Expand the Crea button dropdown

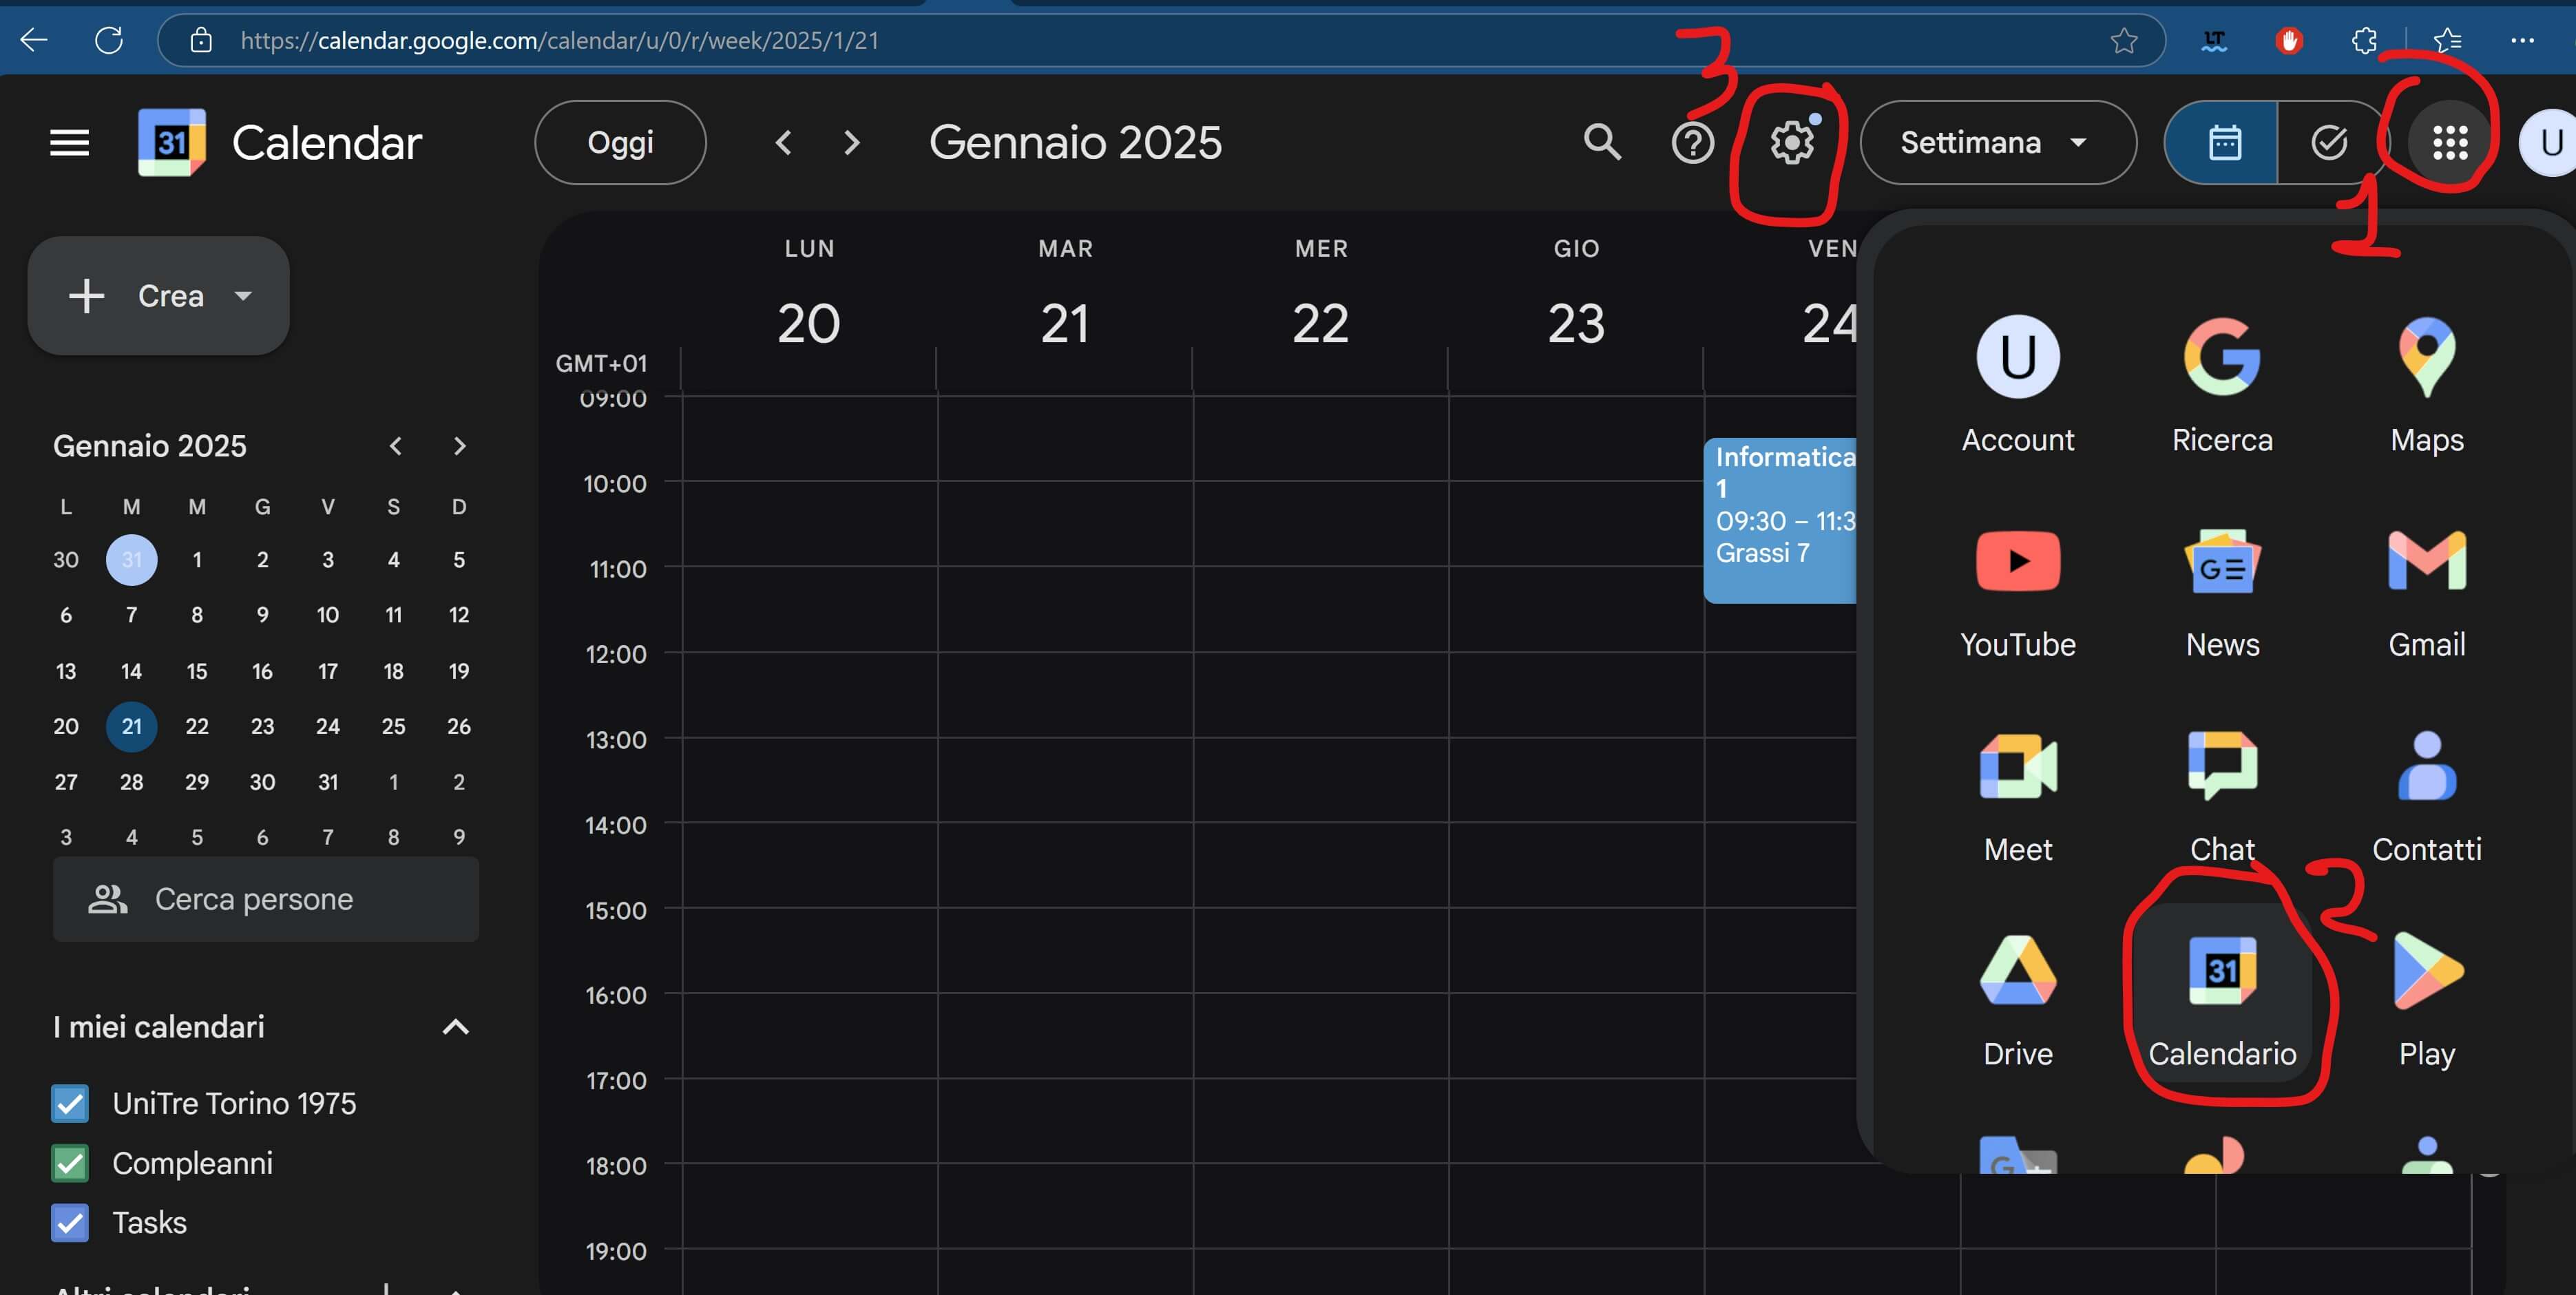pos(243,296)
